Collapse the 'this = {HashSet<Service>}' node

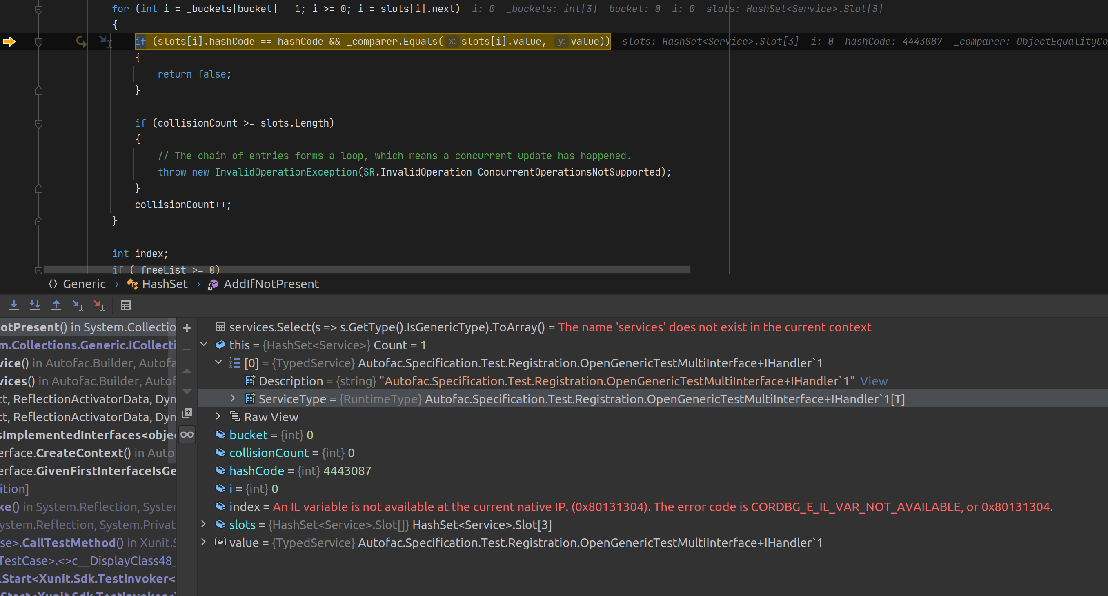tap(204, 345)
